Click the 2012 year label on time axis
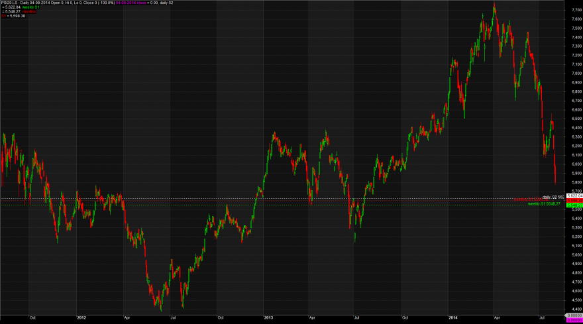 [x=81, y=317]
